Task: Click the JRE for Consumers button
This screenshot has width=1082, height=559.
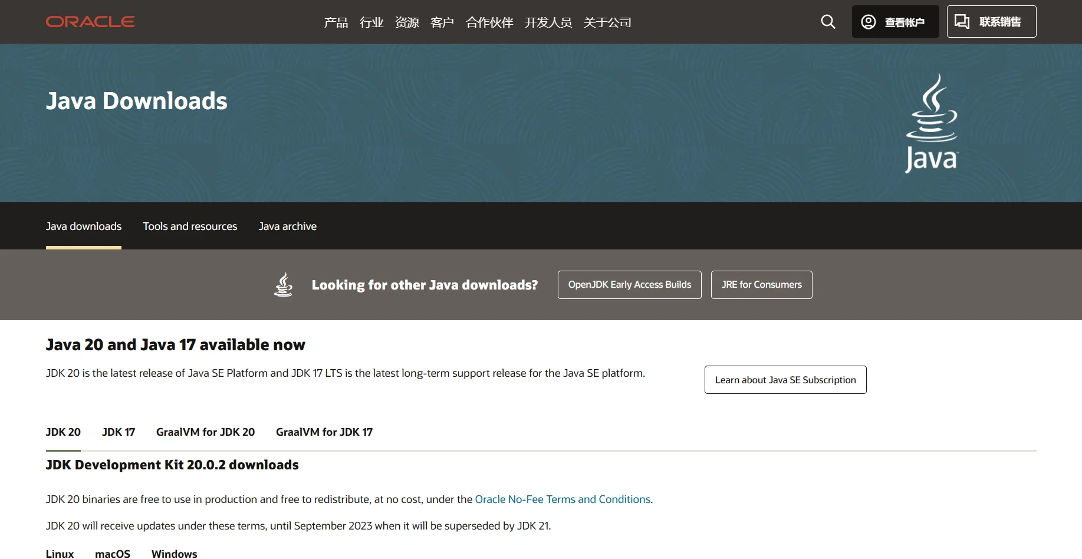Action: click(x=762, y=285)
